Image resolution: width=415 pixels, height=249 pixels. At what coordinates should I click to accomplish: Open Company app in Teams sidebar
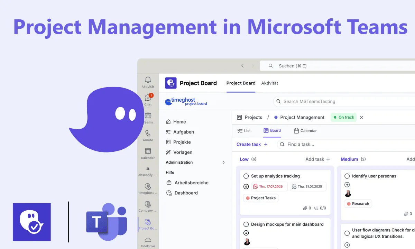pos(148,207)
